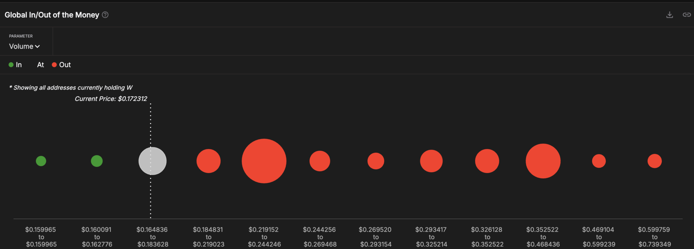Image resolution: width=694 pixels, height=249 pixels.
Task: Select the red bubble above the $0.599759 range
Action: tap(654, 161)
